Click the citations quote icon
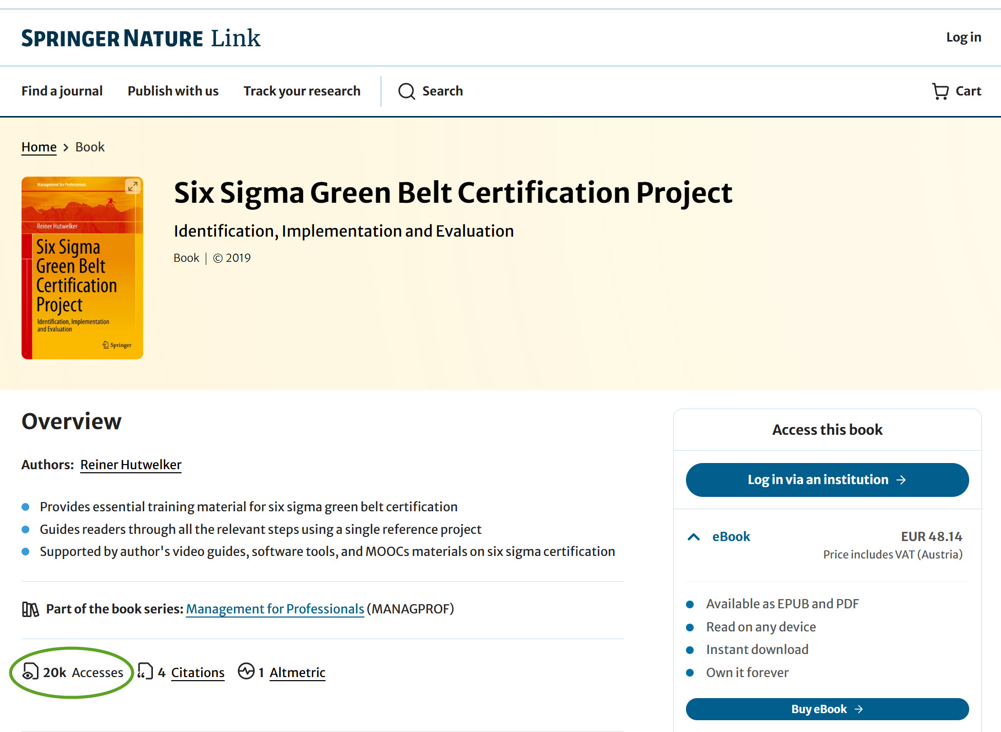Screen dimensions: 1001x732 [x=145, y=671]
